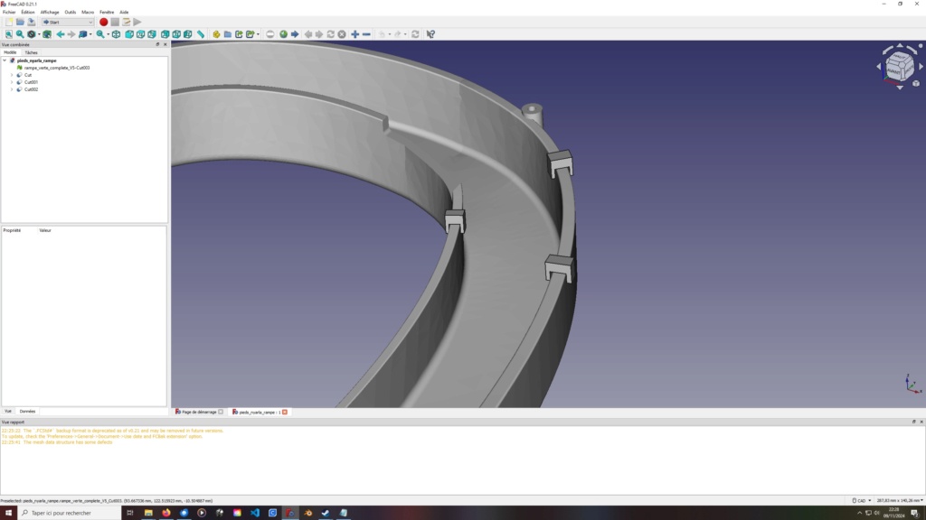Click the blue minus Zoom out icon
Screen dimensions: 926x520
[x=366, y=34]
